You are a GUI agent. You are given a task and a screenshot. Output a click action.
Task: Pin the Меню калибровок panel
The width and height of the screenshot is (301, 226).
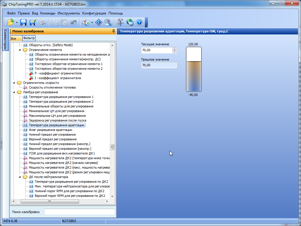pos(113,31)
